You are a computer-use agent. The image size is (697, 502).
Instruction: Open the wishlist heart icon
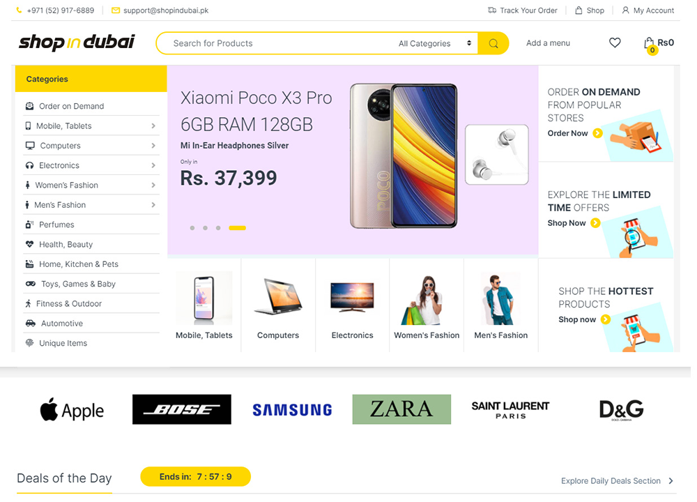click(615, 43)
